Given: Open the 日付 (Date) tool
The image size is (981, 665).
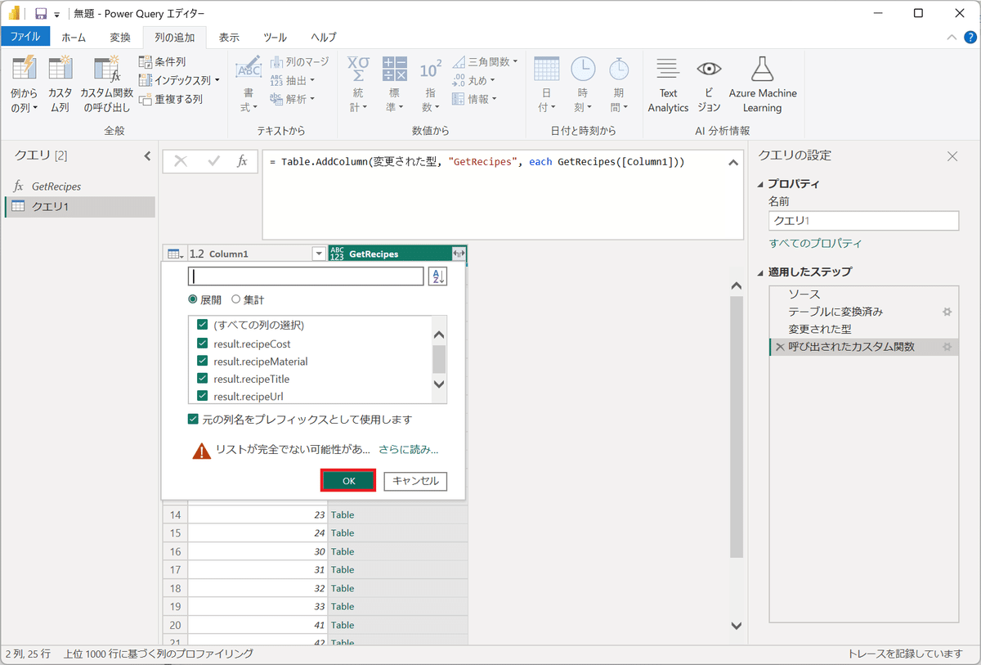Looking at the screenshot, I should point(547,84).
